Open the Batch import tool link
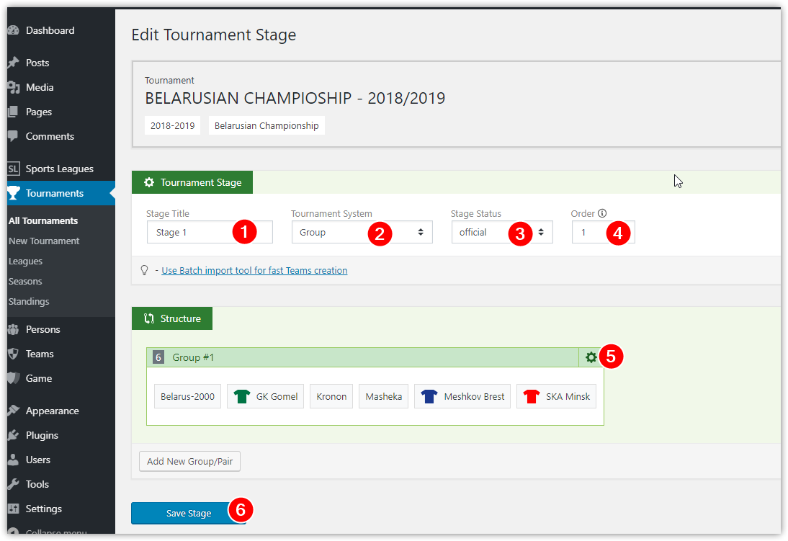The image size is (788, 541). (254, 271)
